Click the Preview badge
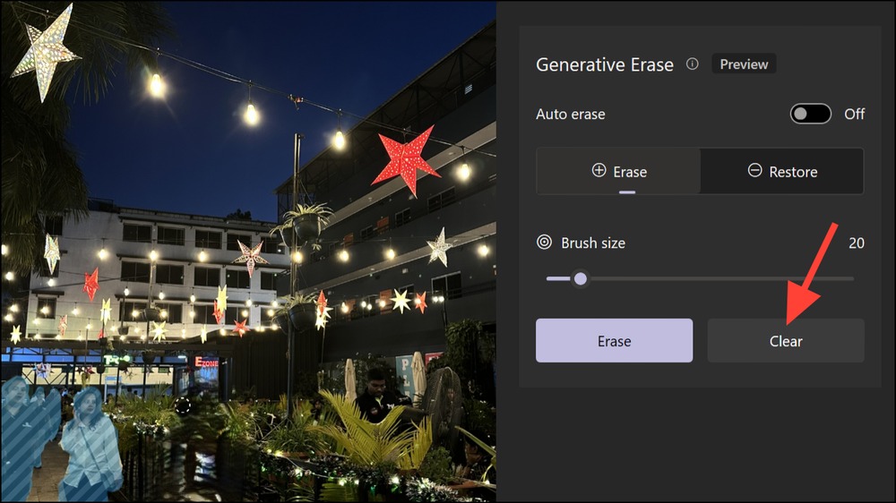Viewport: 896px width, 503px height. [744, 64]
